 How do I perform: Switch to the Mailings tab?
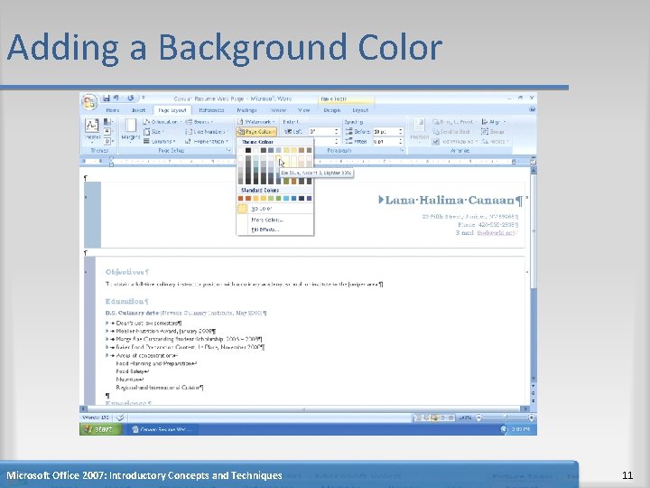(x=246, y=110)
